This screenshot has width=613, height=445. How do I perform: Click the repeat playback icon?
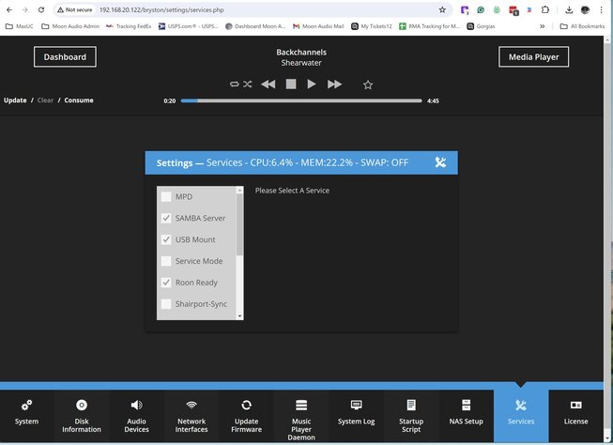coord(234,84)
